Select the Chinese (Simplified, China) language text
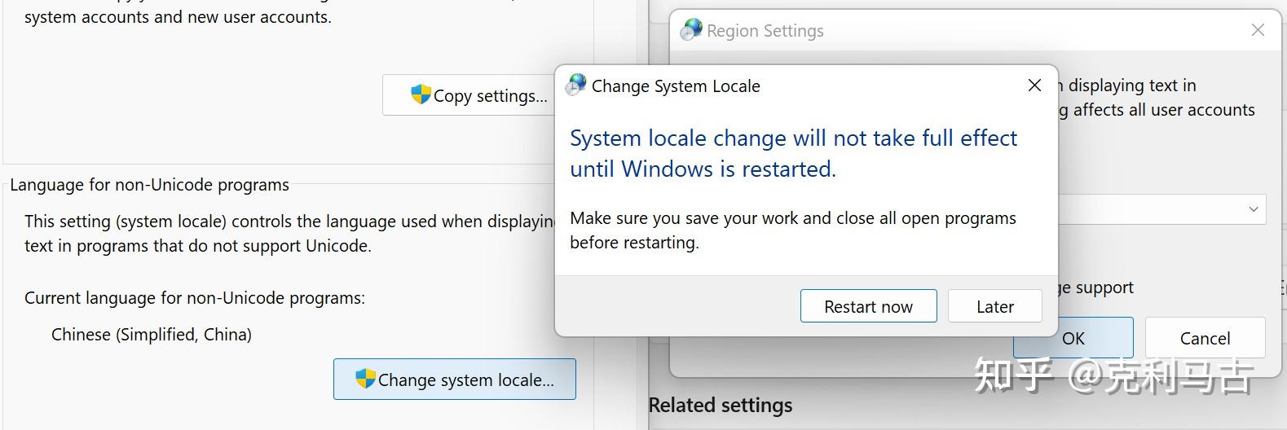 click(152, 335)
